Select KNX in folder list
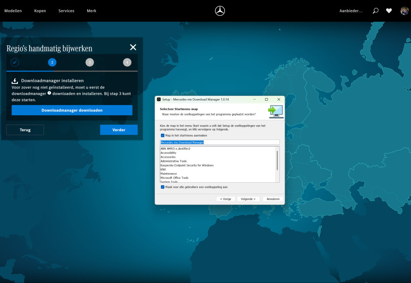 coord(163,170)
